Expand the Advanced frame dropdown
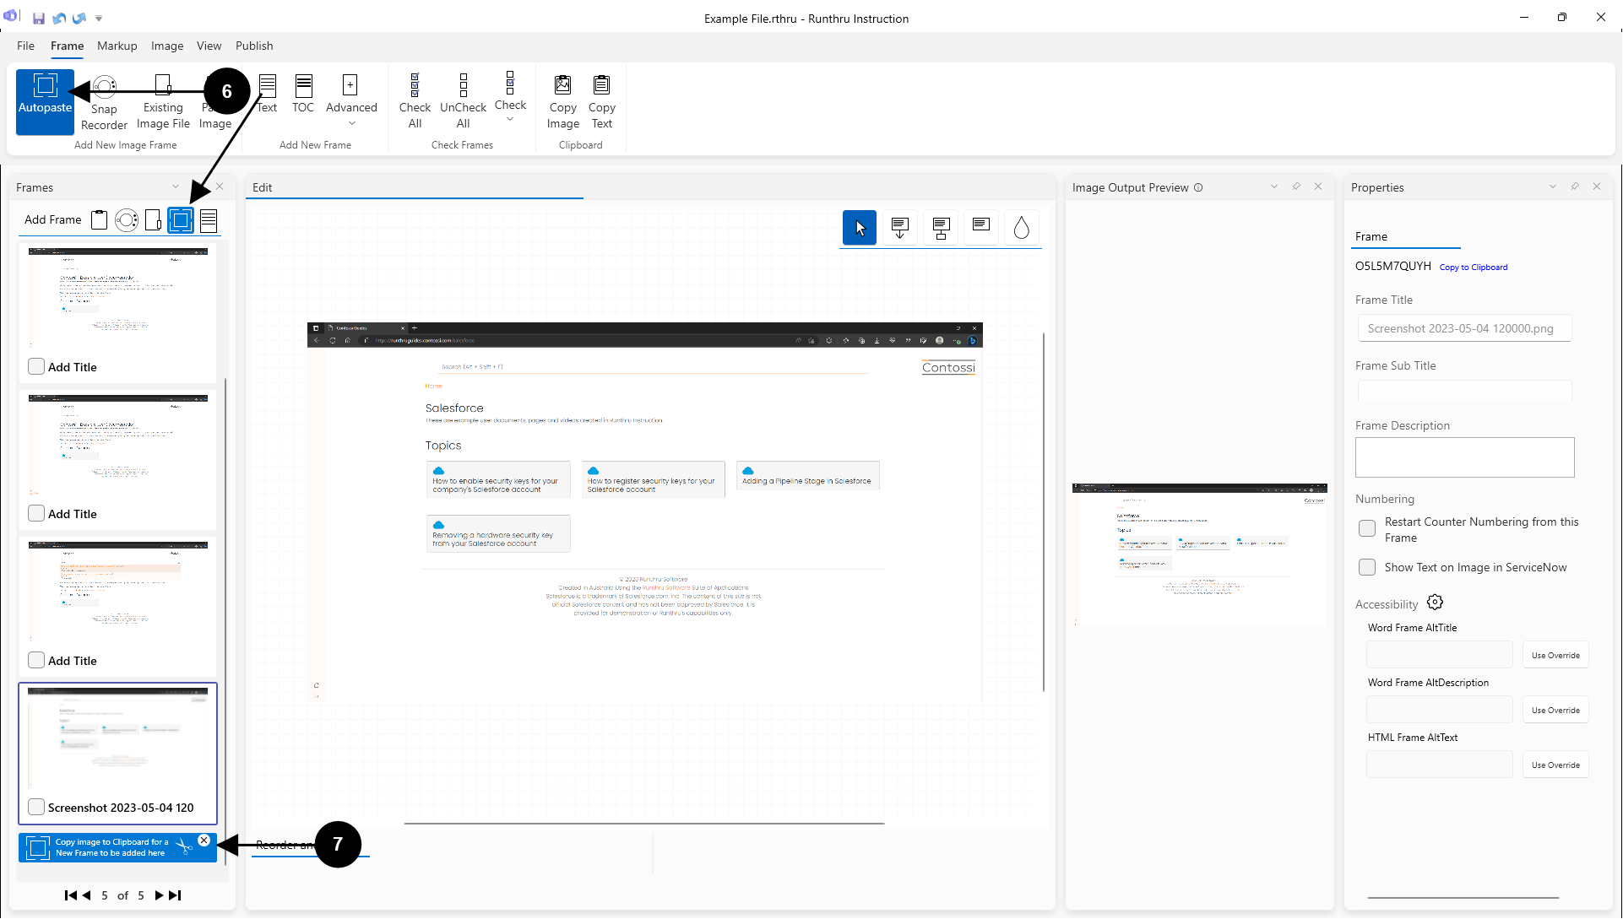The image size is (1623, 919). tap(351, 123)
